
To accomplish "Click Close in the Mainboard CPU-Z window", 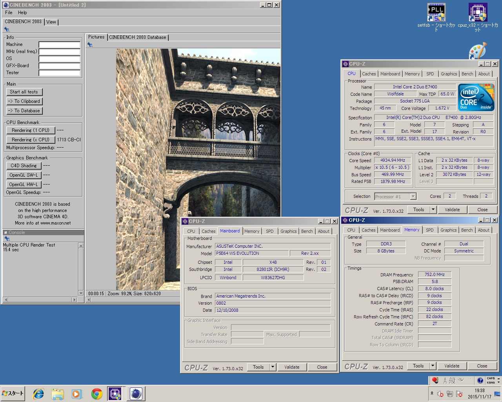I will [x=322, y=367].
